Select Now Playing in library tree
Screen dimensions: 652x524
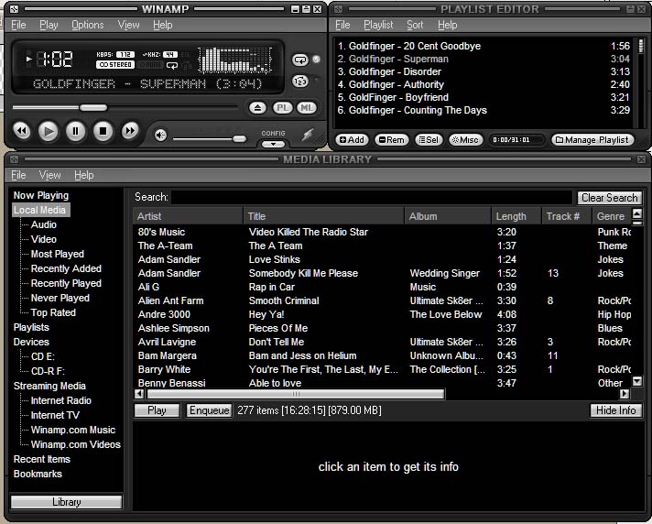click(40, 195)
